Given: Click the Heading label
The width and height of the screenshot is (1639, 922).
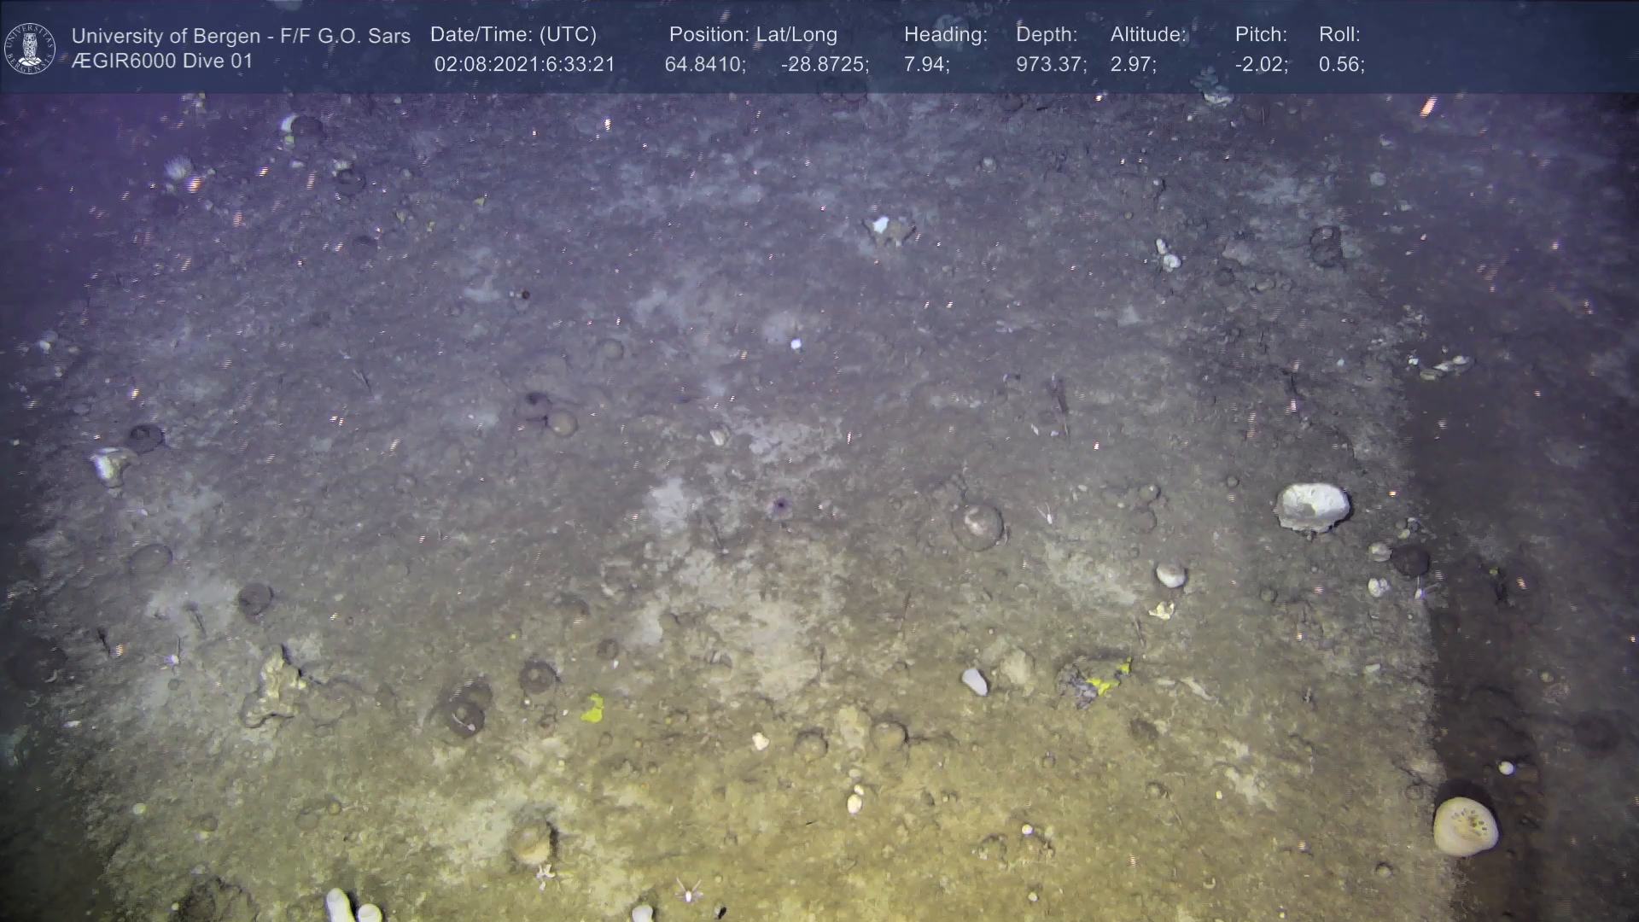Looking at the screenshot, I should coord(945,34).
